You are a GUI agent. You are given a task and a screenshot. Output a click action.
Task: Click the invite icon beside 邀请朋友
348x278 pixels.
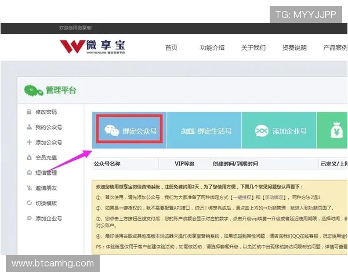29,188
